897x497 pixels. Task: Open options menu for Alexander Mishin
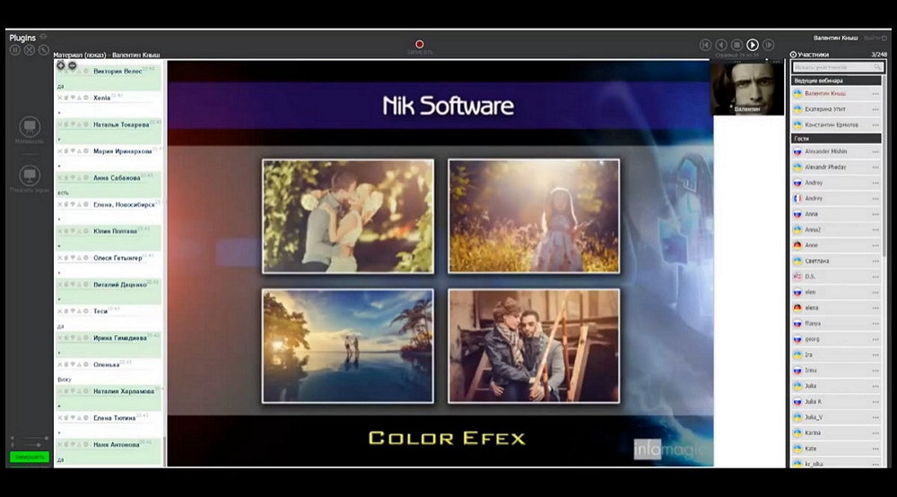(x=875, y=152)
